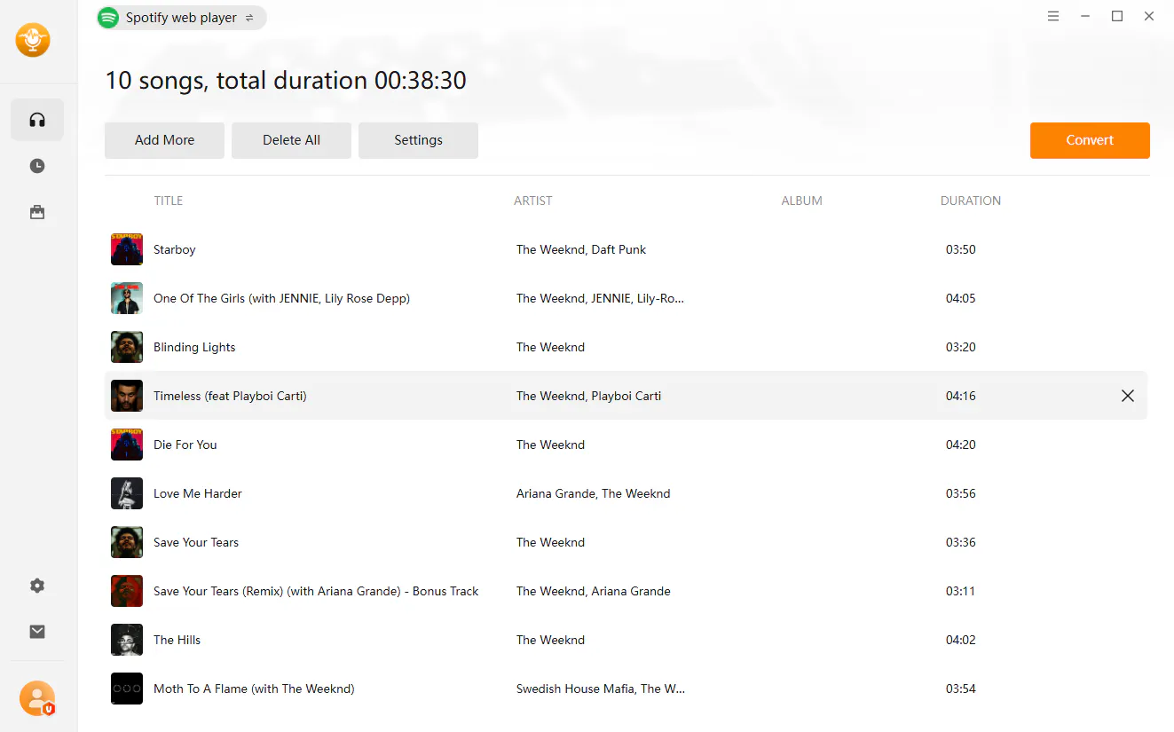
Task: Click artist The Weeknd, JENNIE, Lily-Ro...
Action: click(x=601, y=298)
